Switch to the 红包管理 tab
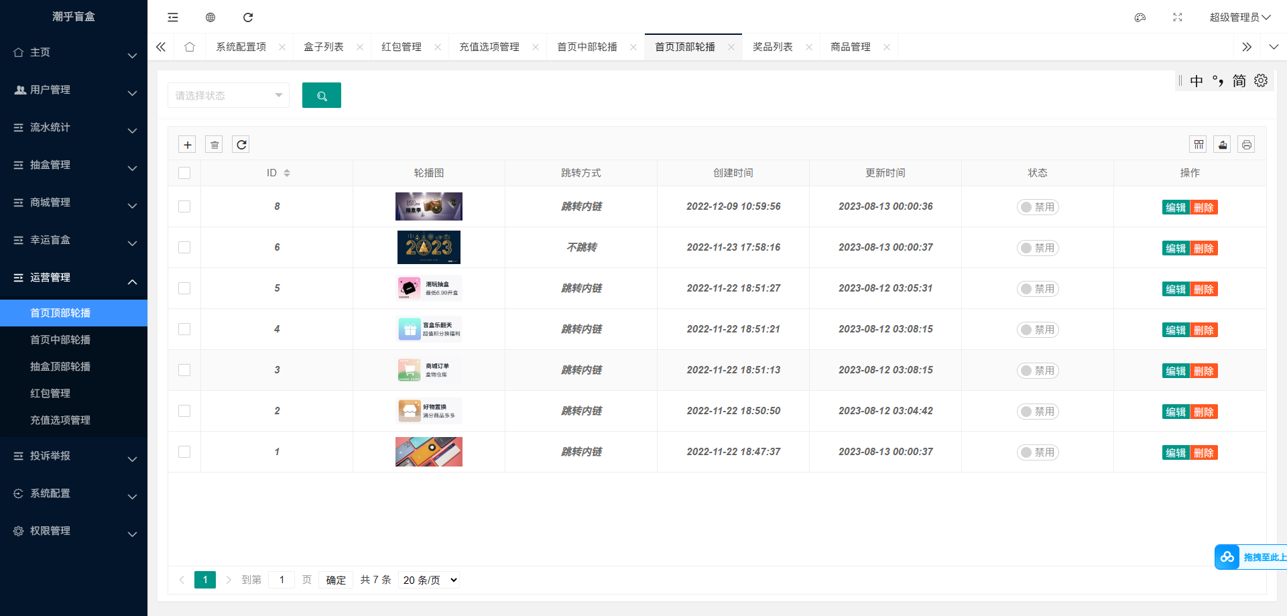 tap(402, 47)
